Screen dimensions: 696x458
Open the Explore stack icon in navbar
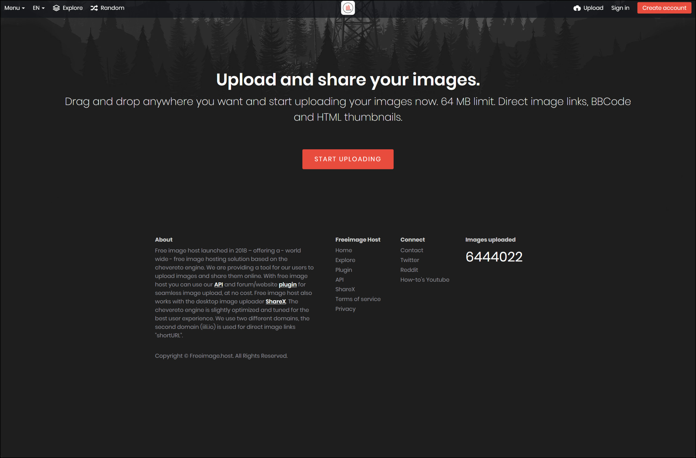57,8
